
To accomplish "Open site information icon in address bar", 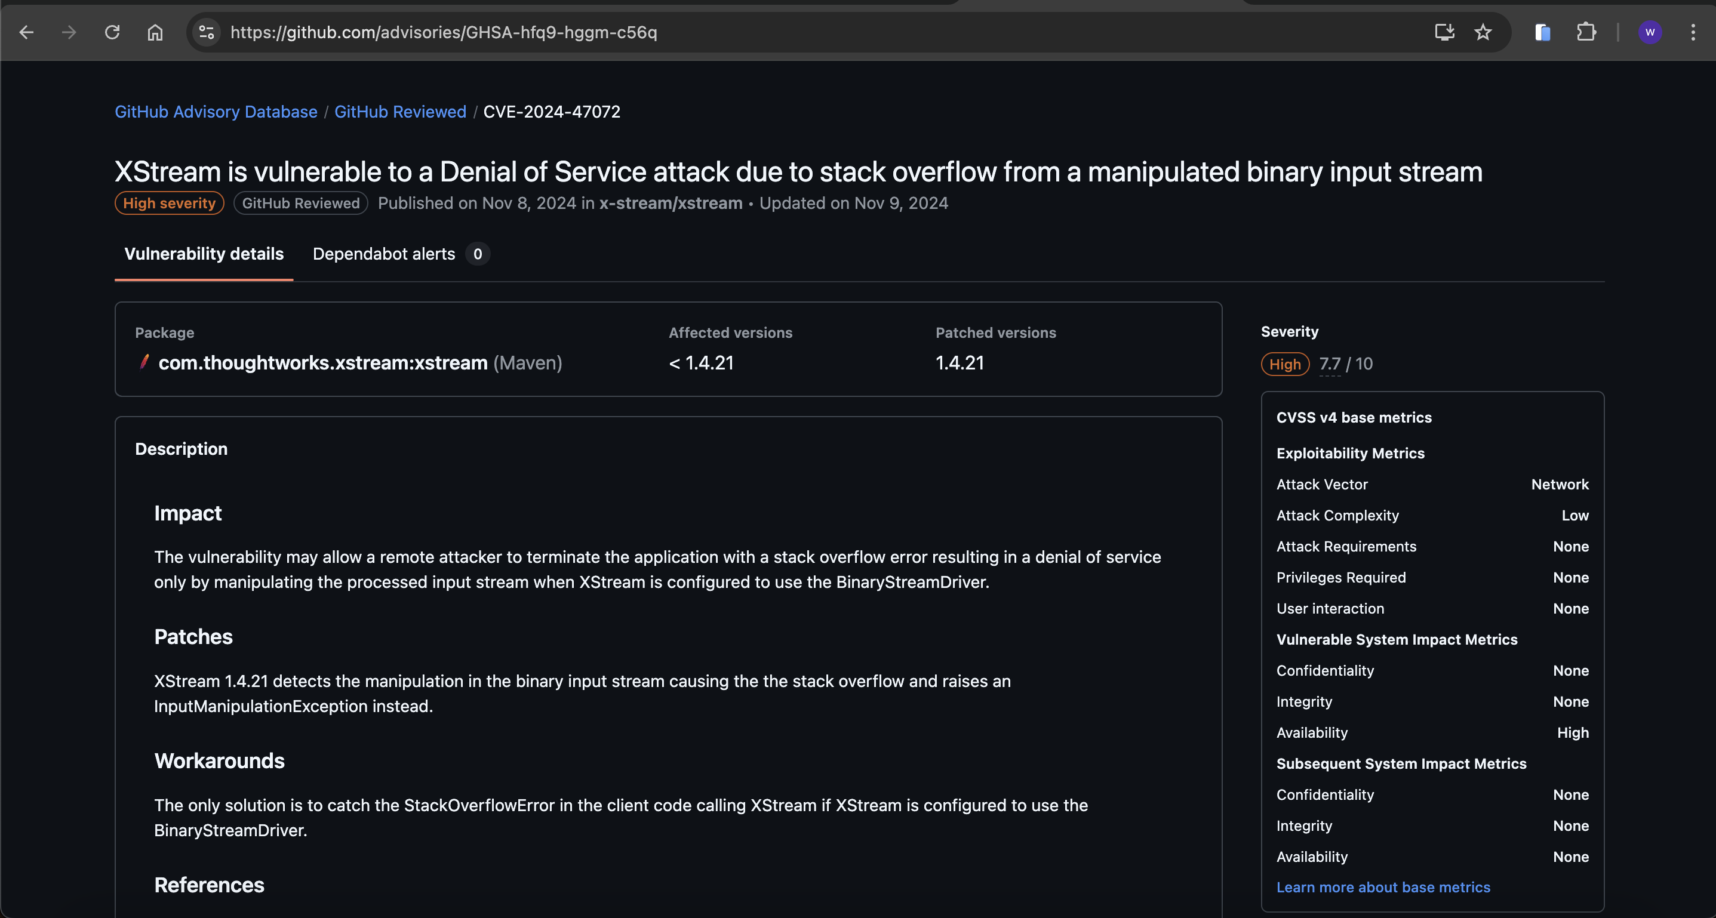I will pos(207,32).
